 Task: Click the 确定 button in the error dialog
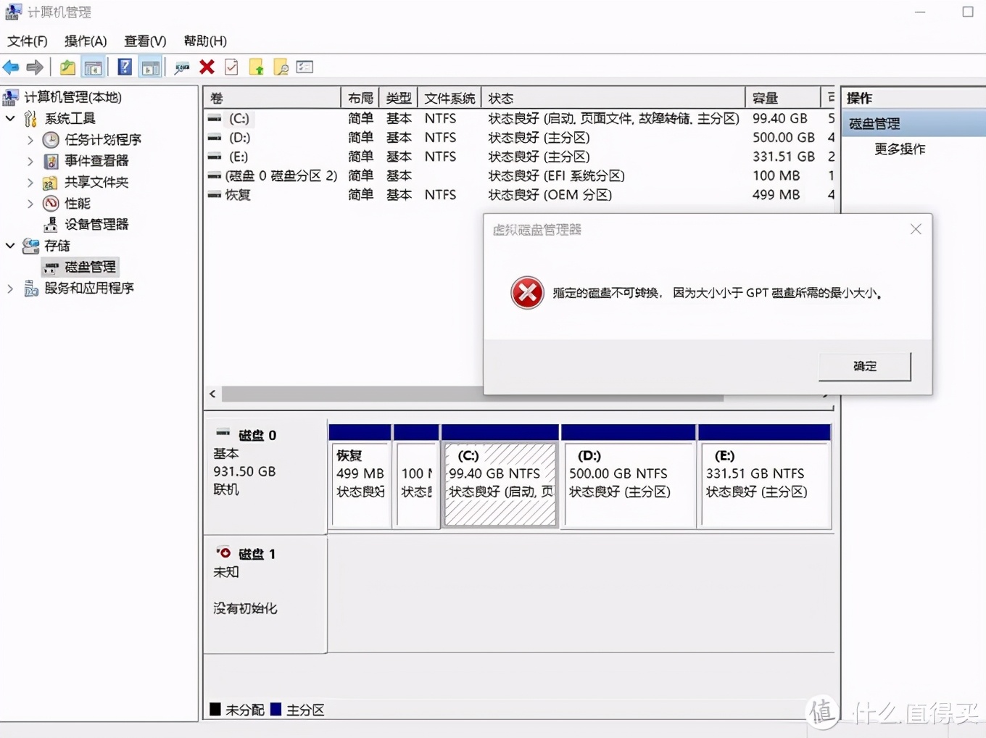863,366
